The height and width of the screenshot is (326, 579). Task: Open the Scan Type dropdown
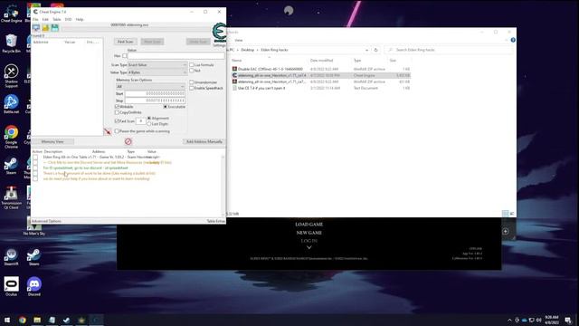(157, 64)
